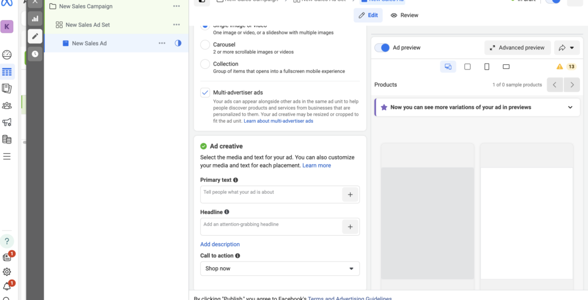Open the share arrow dropdown

tap(567, 48)
